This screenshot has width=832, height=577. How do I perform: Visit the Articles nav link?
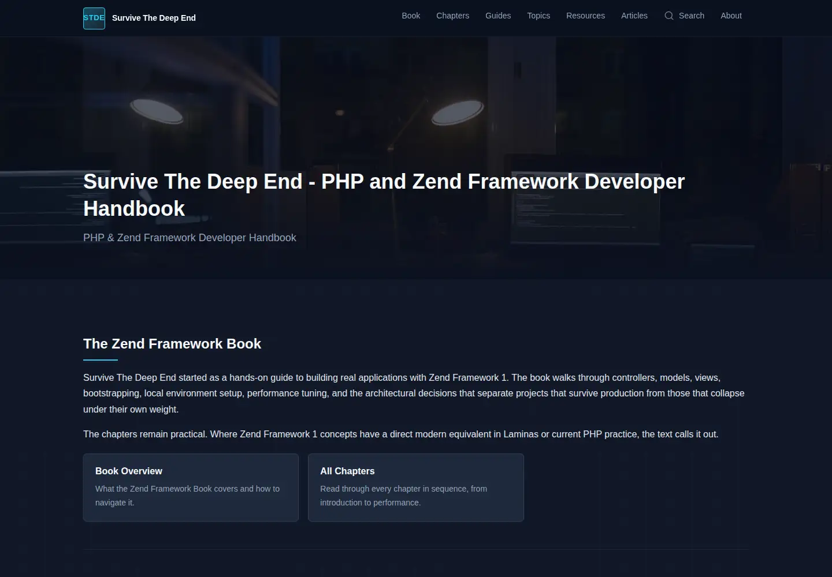[634, 16]
